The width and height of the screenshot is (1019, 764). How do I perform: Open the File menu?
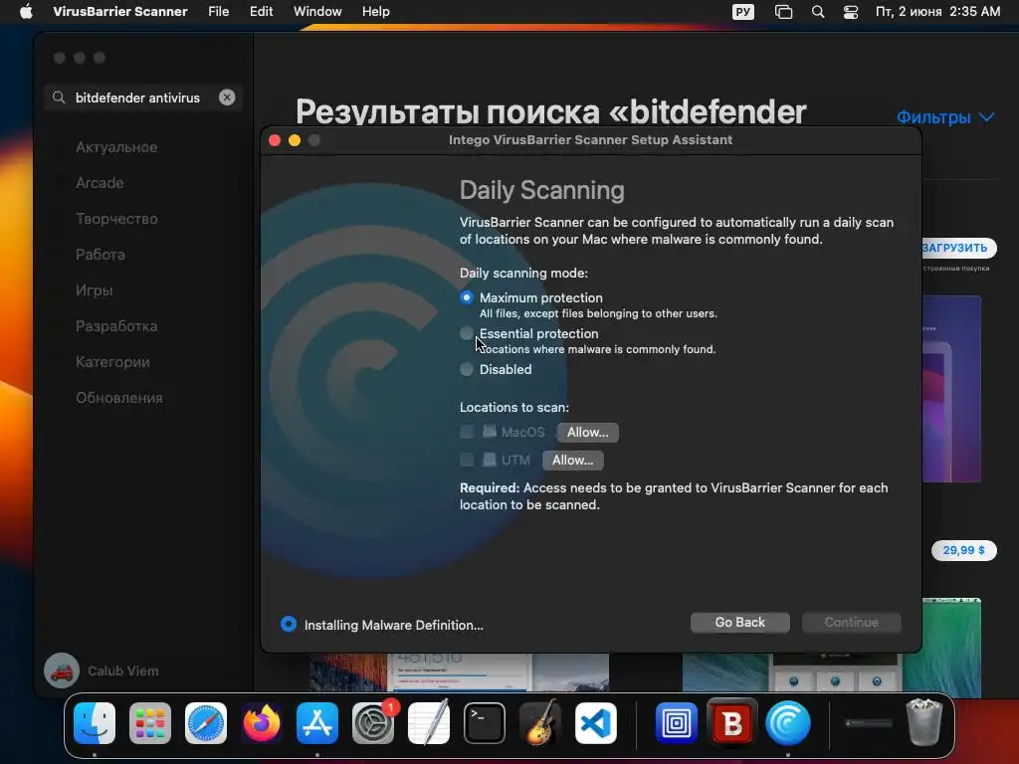coord(218,12)
